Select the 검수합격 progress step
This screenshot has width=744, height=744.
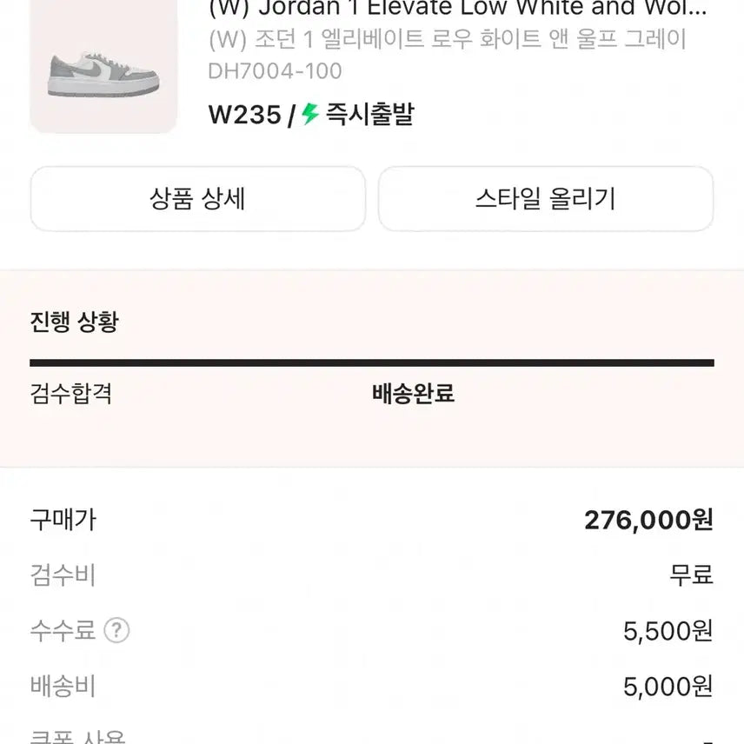click(x=70, y=394)
